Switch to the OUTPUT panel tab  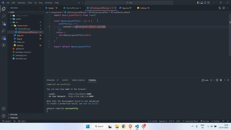click(x=65, y=80)
